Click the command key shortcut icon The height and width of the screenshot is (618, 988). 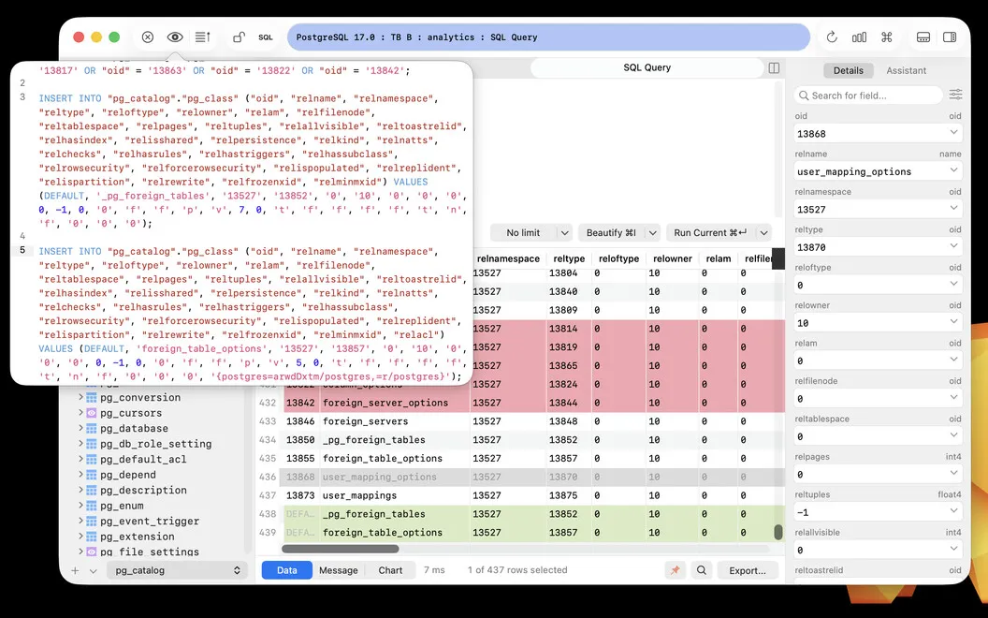(x=887, y=37)
